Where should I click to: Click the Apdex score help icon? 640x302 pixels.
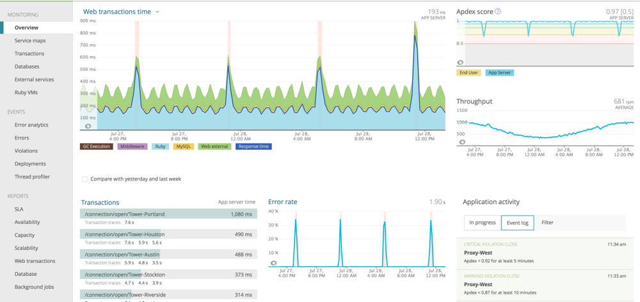(498, 12)
